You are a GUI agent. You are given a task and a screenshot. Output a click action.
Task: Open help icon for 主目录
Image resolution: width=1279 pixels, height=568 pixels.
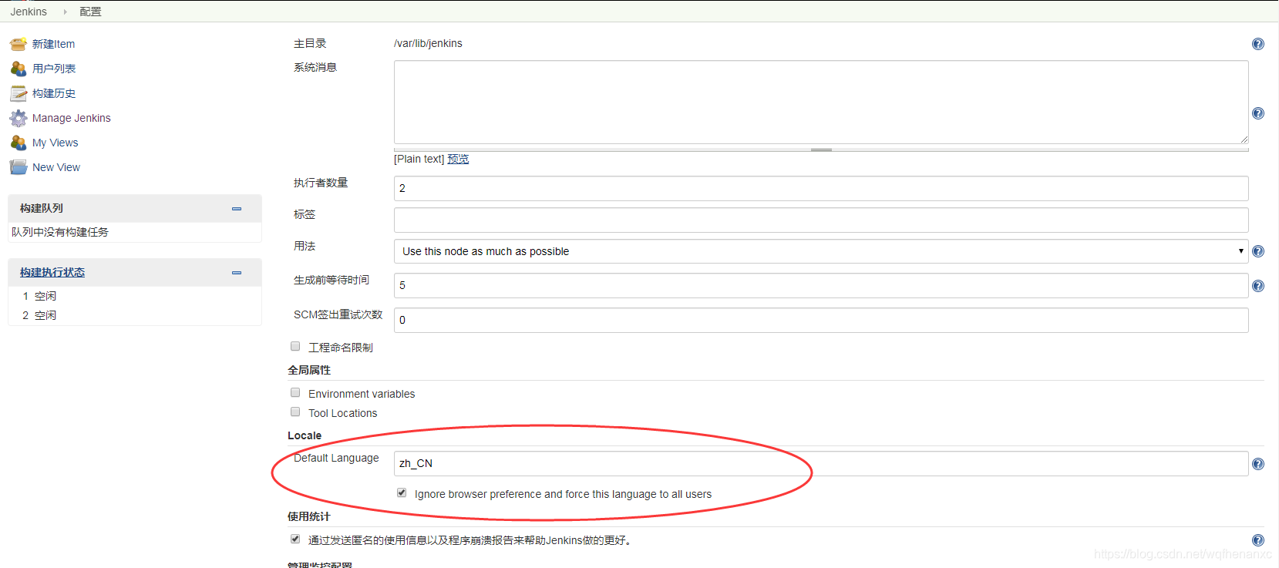(1258, 44)
